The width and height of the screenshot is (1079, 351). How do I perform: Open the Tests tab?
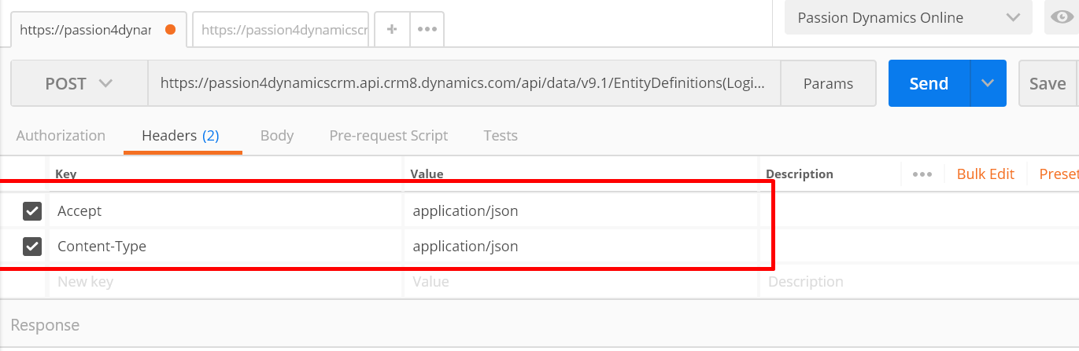pyautogui.click(x=501, y=135)
